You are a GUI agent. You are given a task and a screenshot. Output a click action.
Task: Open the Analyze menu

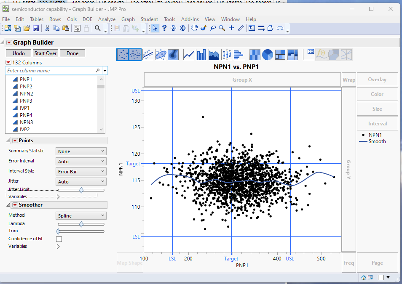tap(107, 19)
